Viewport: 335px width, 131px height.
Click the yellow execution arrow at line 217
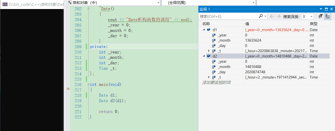[x=68, y=89]
